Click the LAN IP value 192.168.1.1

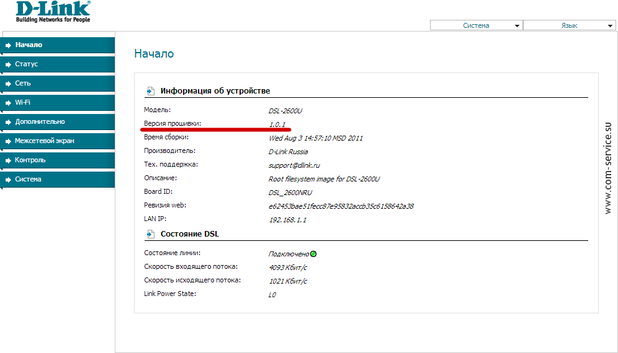click(288, 220)
